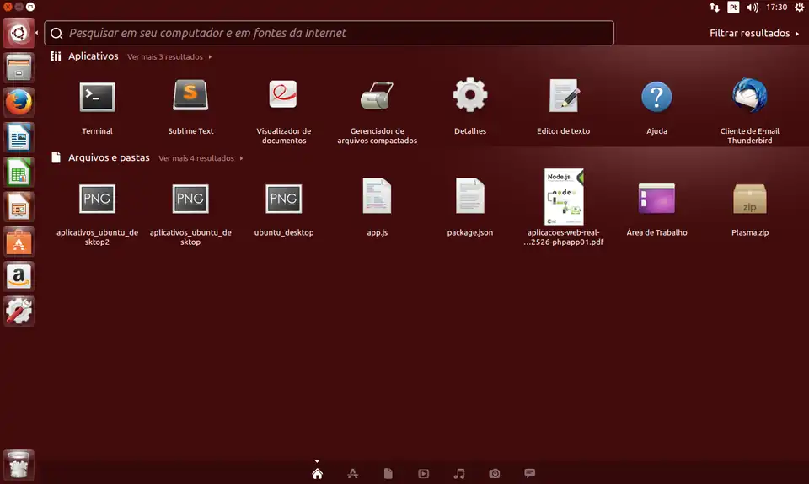Open the network connection indicator
Screen dimensions: 809x484
click(x=714, y=8)
